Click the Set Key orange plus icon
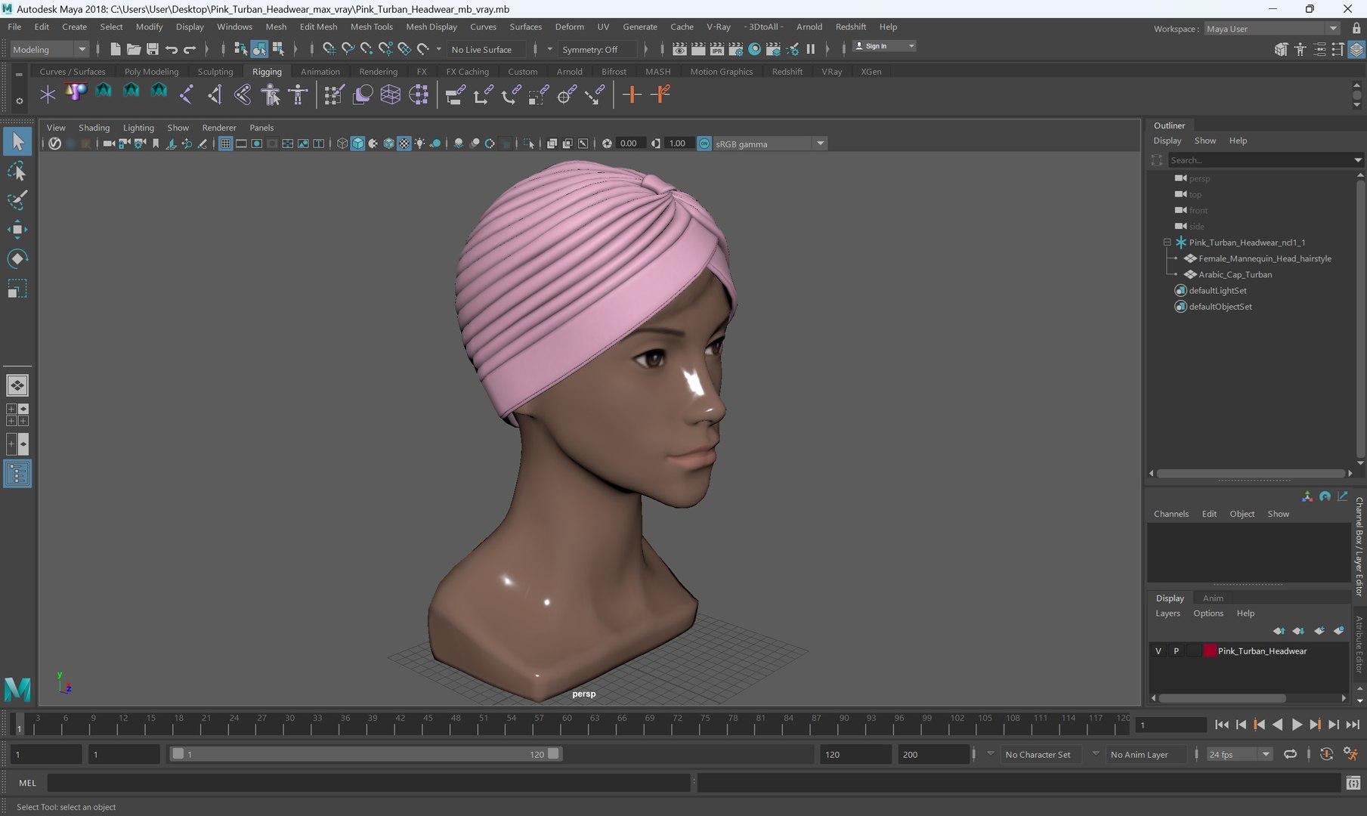 point(632,94)
